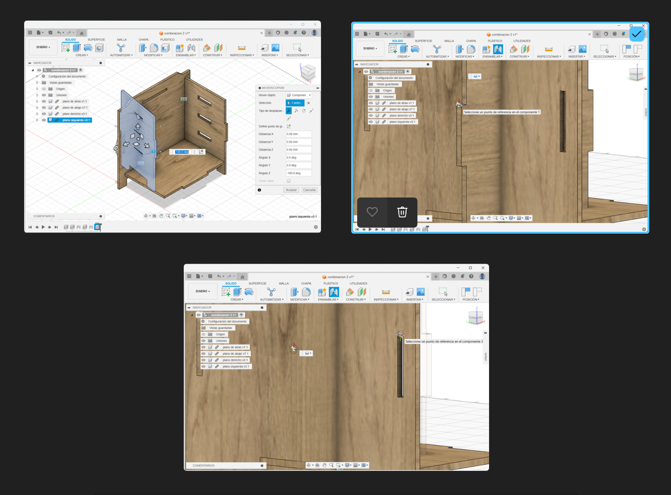This screenshot has width=671, height=495.
Task: Click the ViewCube in Mover/Copiar window
Action: tap(308, 72)
